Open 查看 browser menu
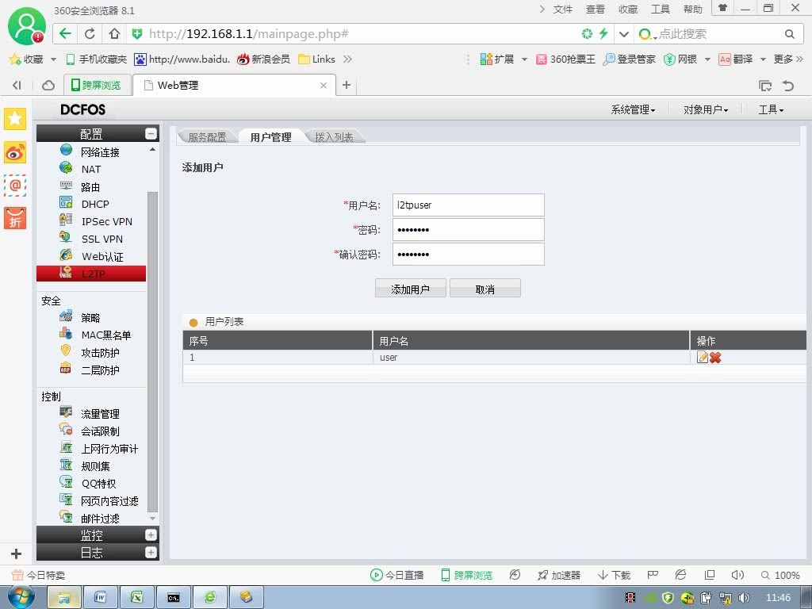Screen dimensions: 812x609 tap(595, 10)
